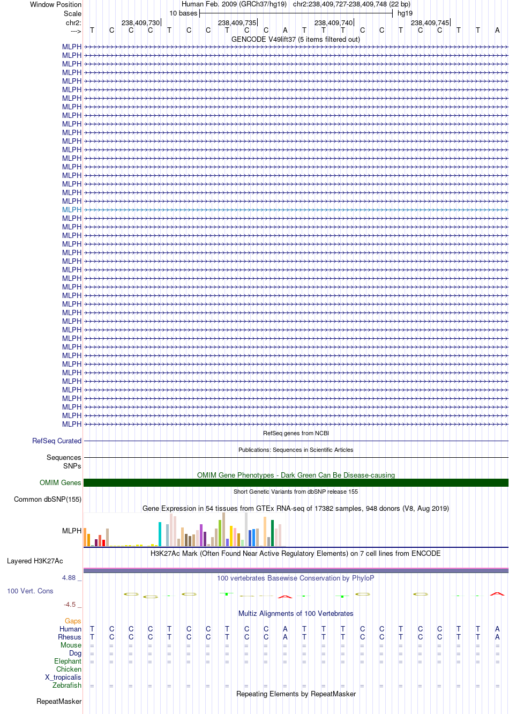Click the window position 'chr2:238,409,727-238,409,748 (22 bp)' text

tap(351, 4)
